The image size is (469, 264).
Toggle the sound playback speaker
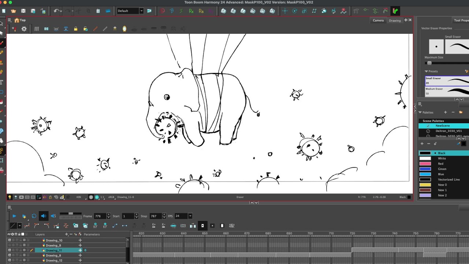pyautogui.click(x=44, y=216)
